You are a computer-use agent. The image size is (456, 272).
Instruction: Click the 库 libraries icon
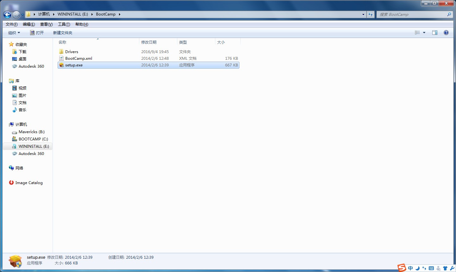coord(11,81)
